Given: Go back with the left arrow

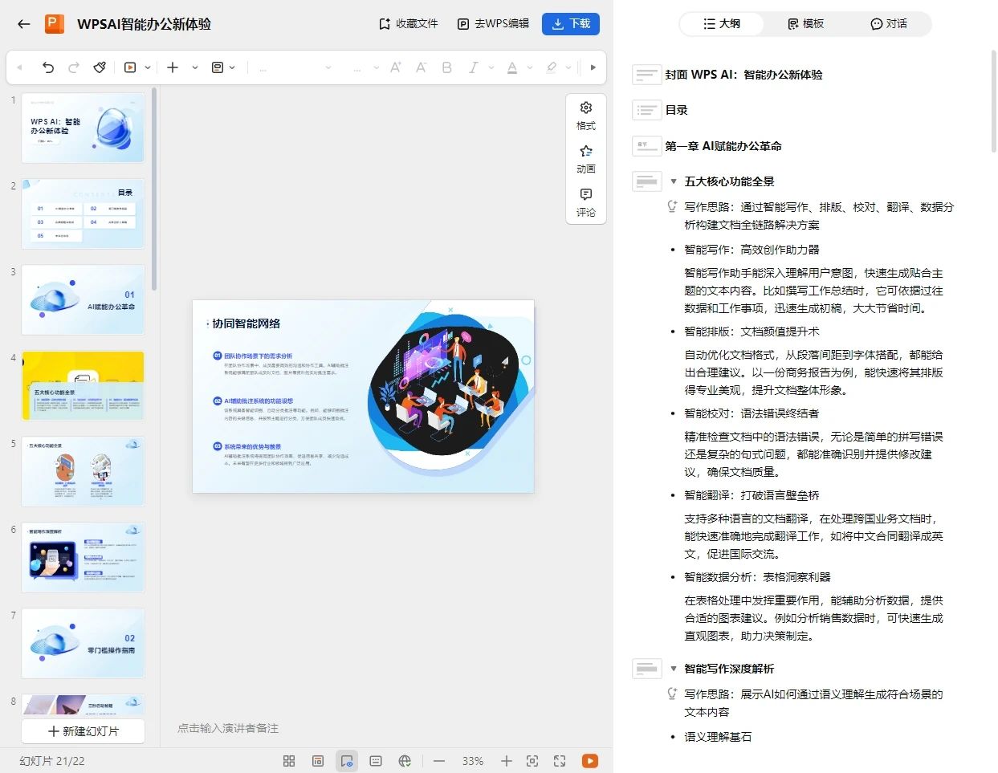Looking at the screenshot, I should click(x=24, y=24).
